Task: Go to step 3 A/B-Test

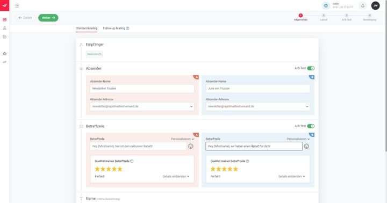Action: pos(347,17)
